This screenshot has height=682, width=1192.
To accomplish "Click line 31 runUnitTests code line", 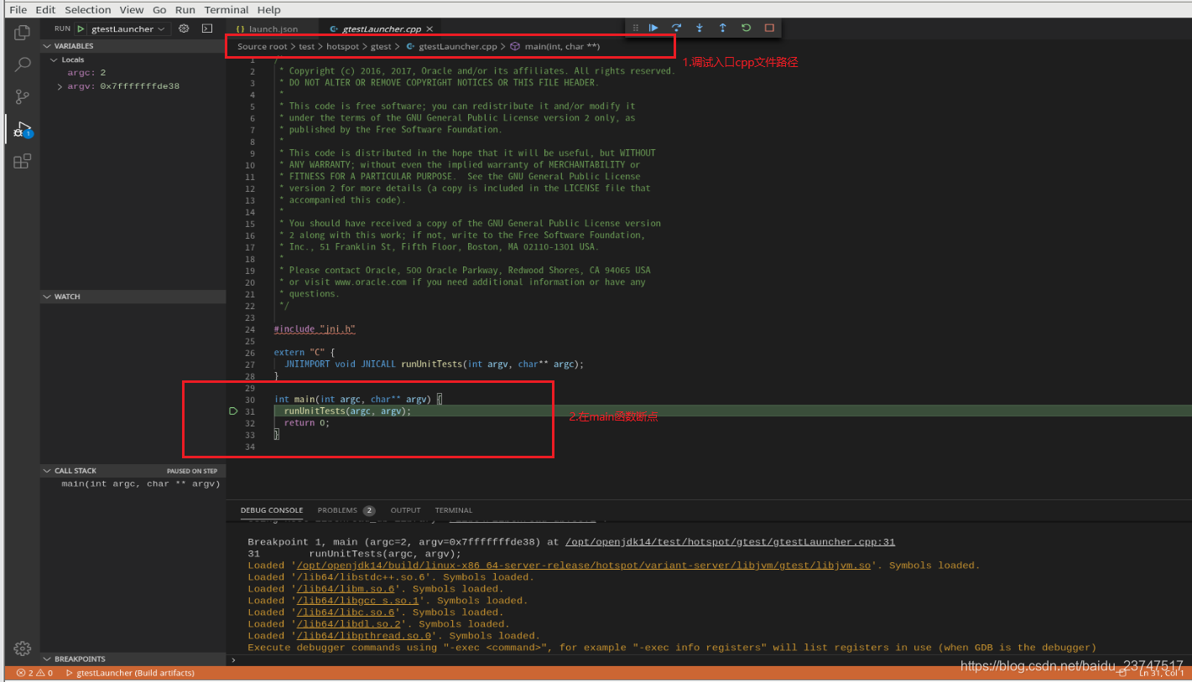I will [347, 411].
